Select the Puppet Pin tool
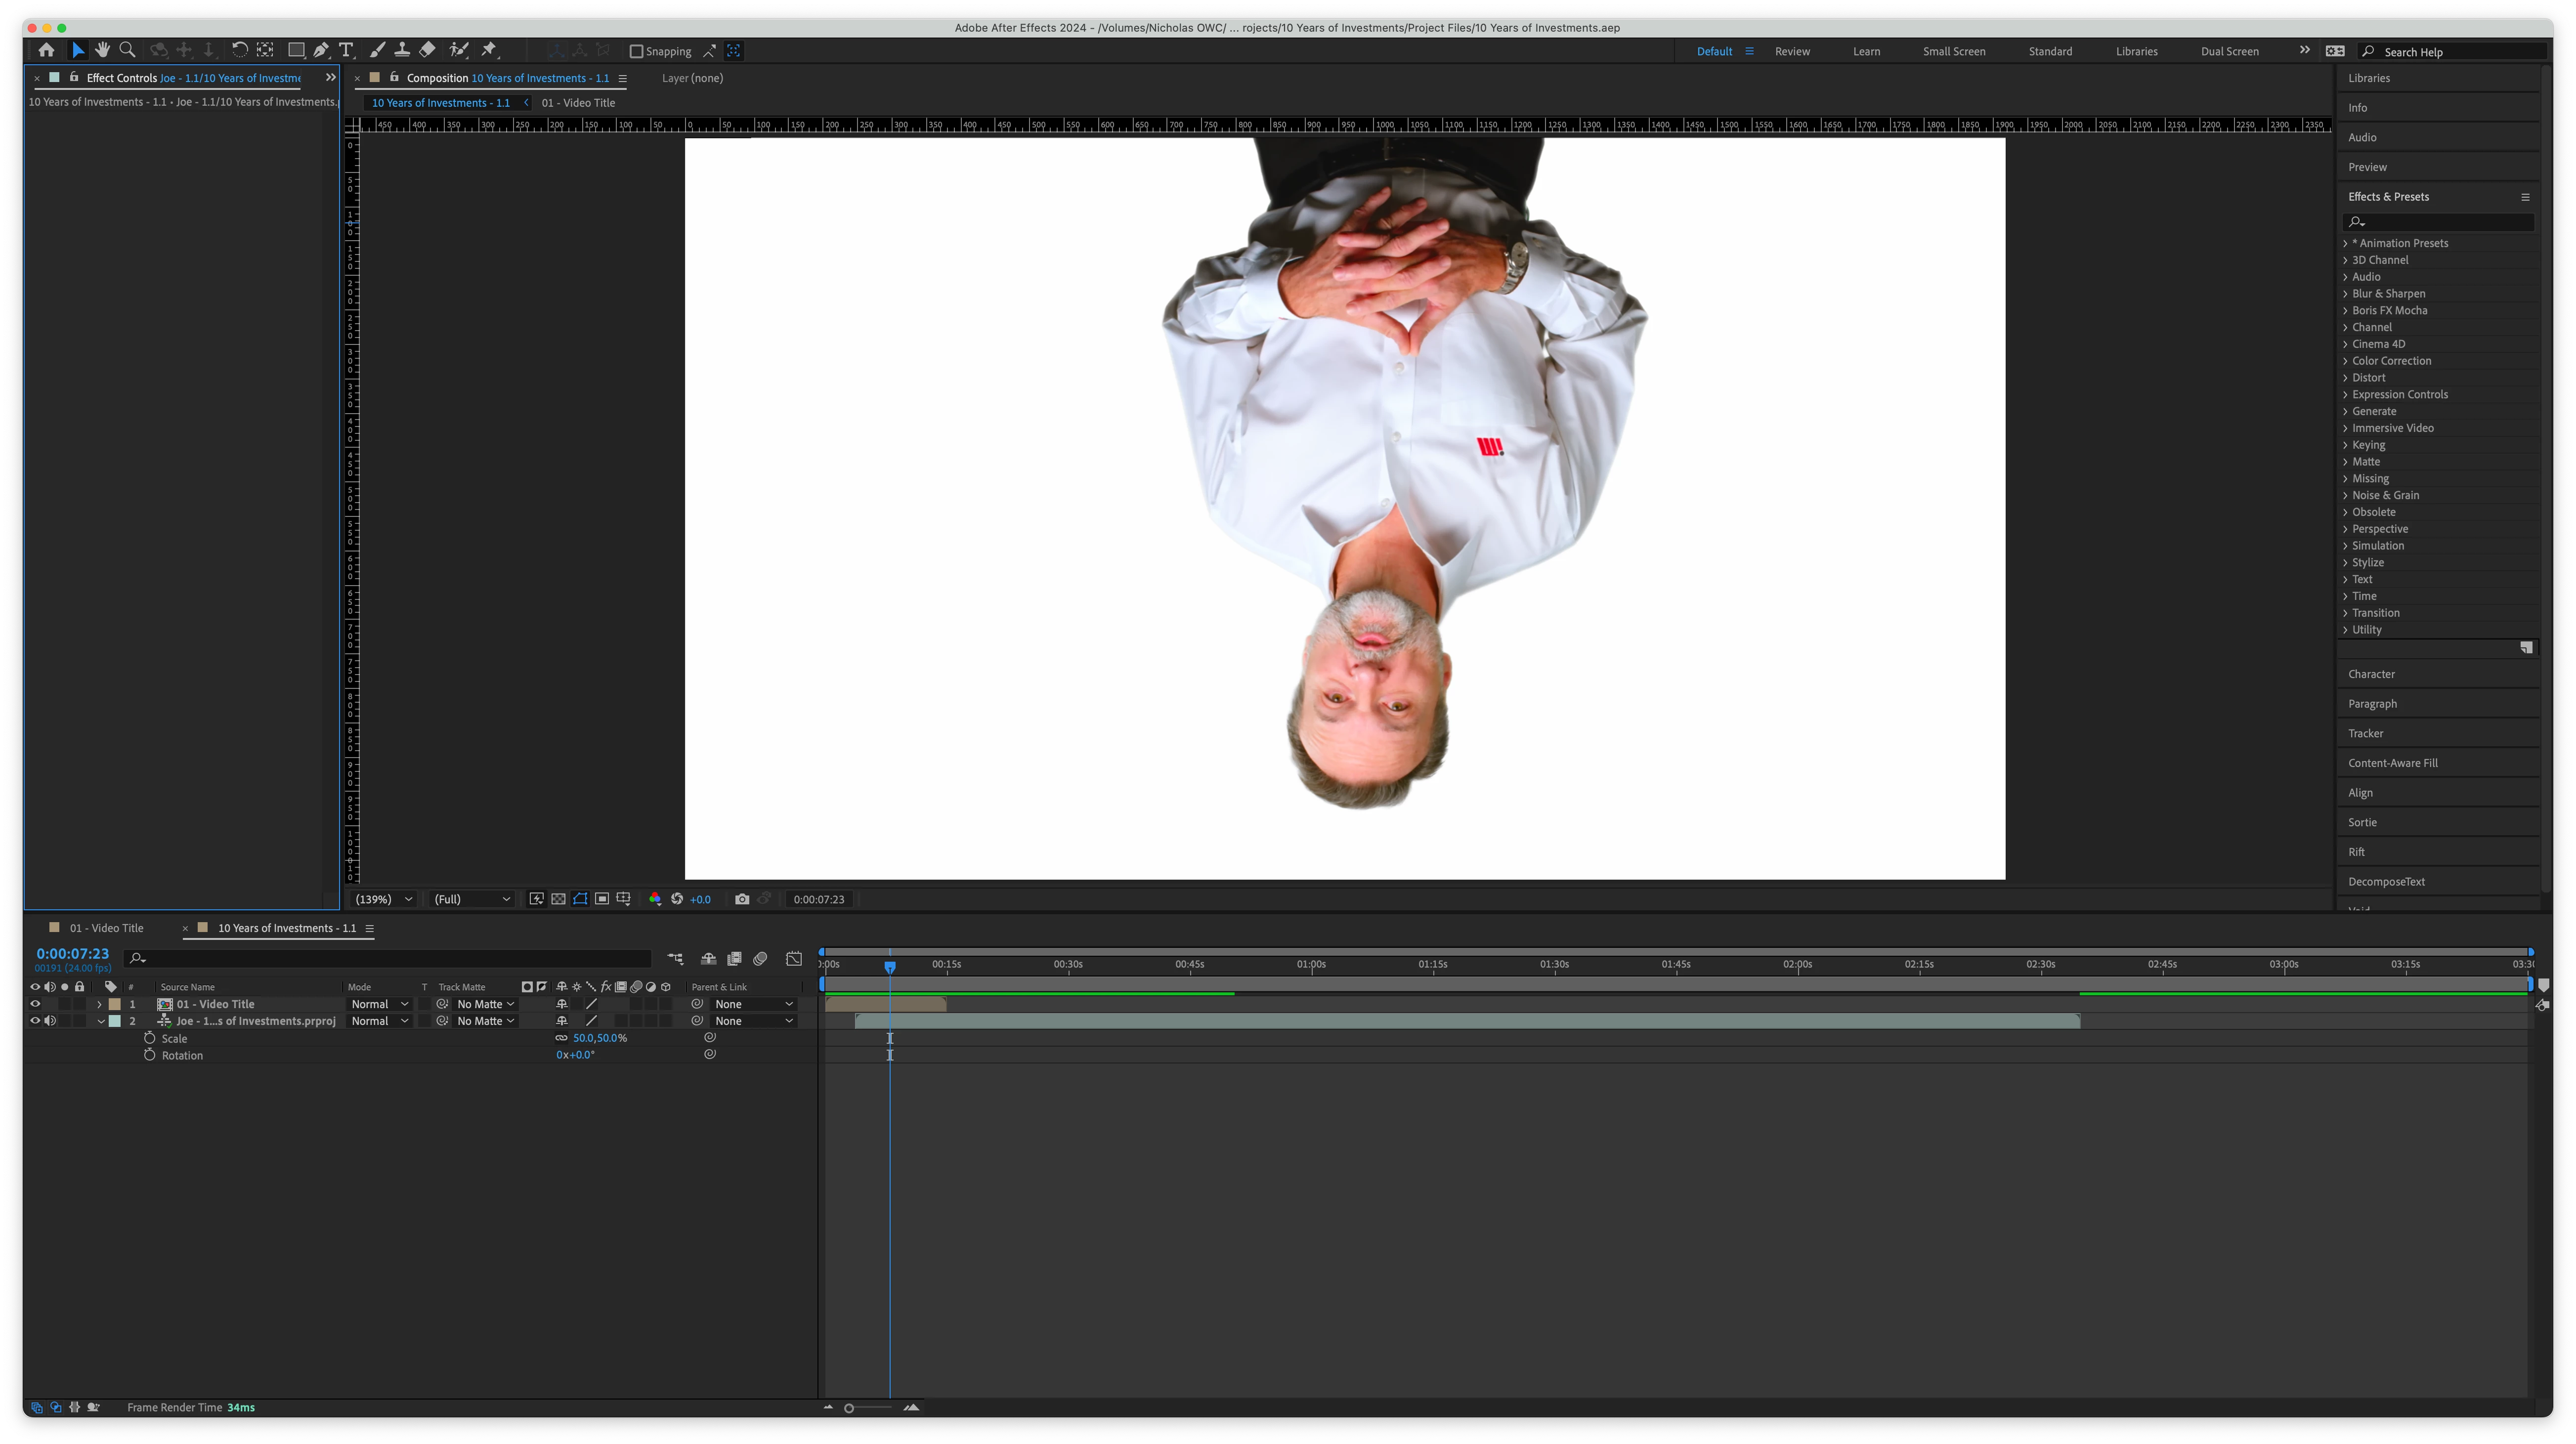2576x1444 pixels. (489, 50)
